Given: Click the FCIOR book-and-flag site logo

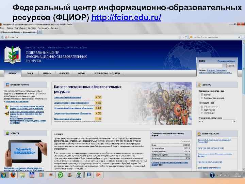Looking at the screenshot, I should (x=13, y=55).
